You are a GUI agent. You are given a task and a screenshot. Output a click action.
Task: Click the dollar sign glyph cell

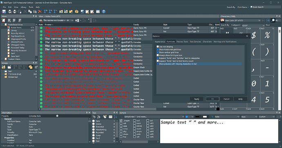pos(253,35)
